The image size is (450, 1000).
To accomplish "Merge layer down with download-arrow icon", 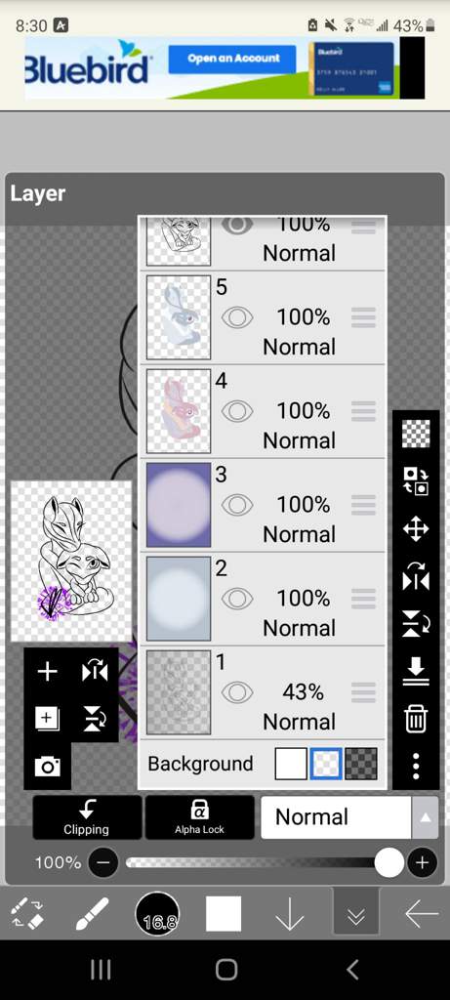I will tap(416, 672).
